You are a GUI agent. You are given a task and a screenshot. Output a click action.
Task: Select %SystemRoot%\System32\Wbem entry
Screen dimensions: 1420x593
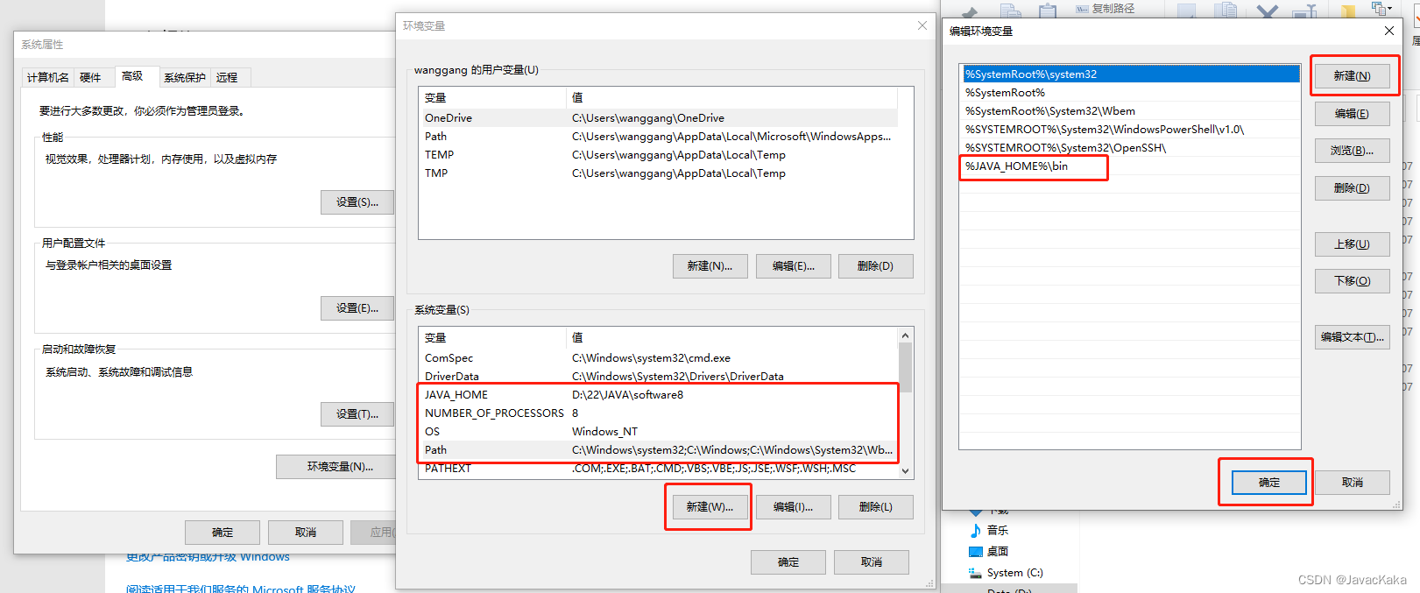coord(1131,111)
